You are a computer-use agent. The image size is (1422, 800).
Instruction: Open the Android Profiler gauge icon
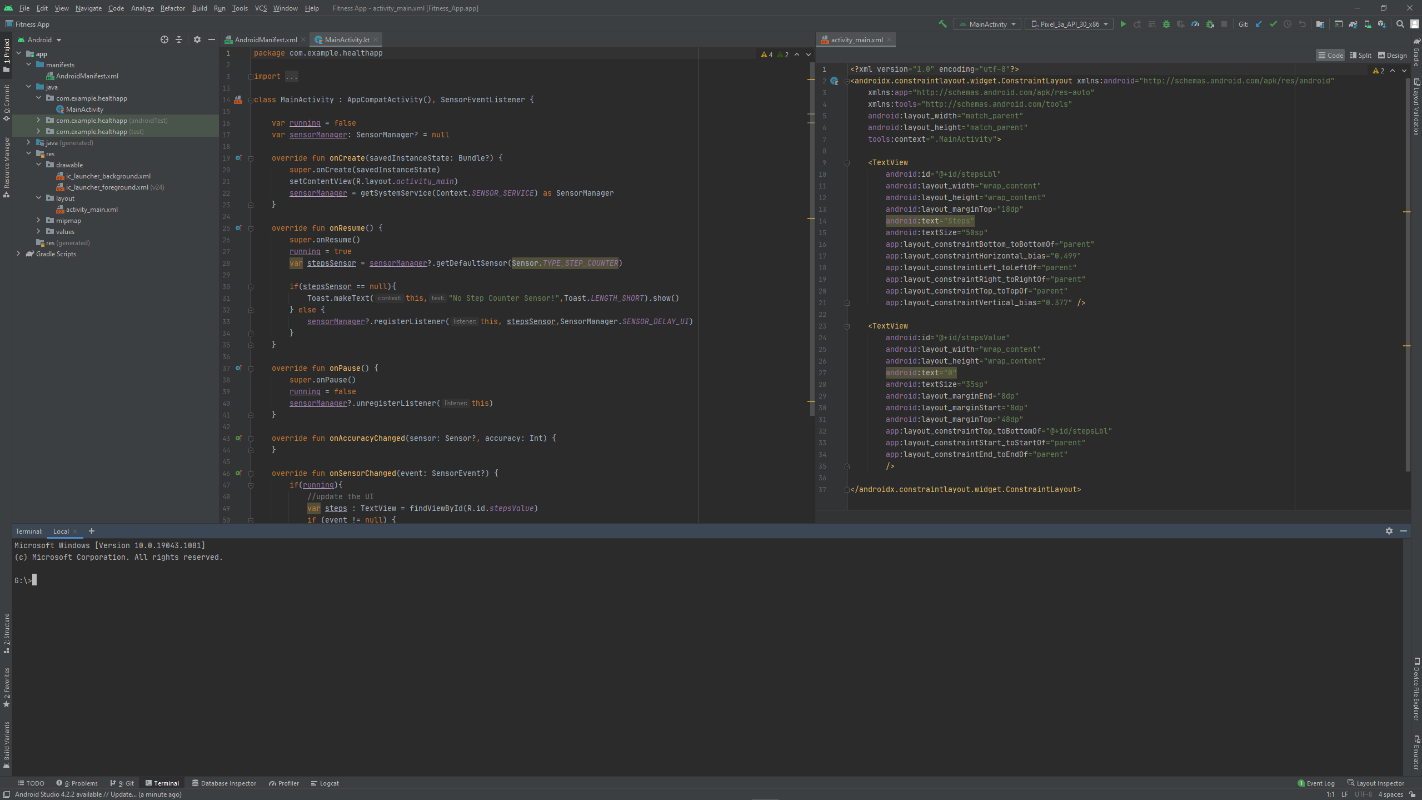1195,24
